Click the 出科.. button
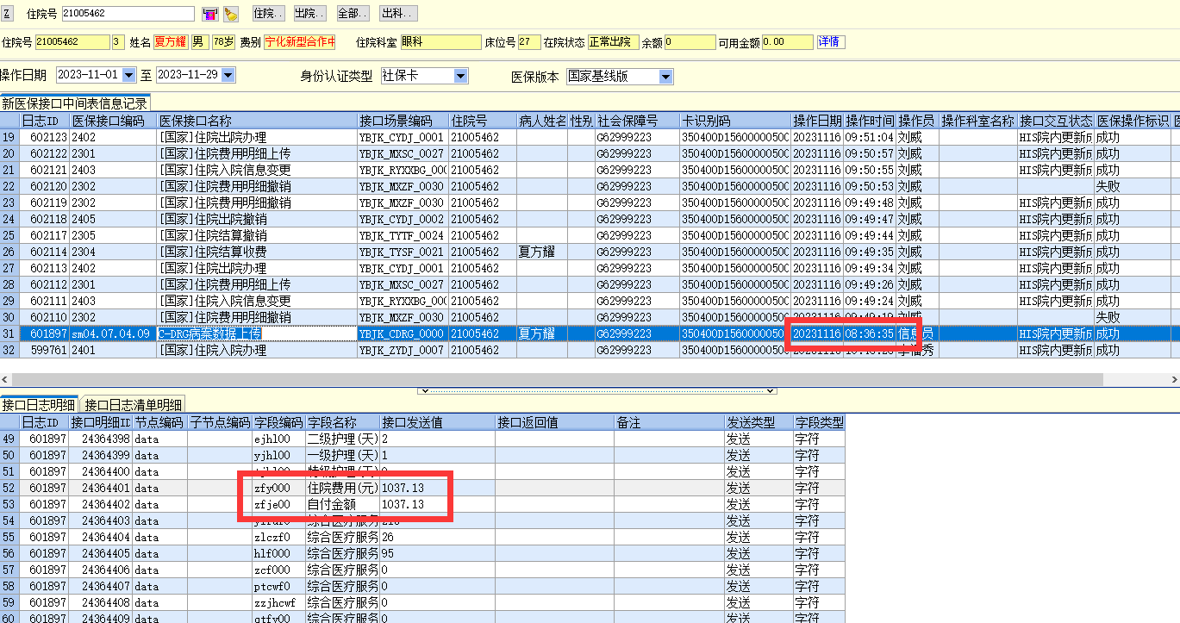The height and width of the screenshot is (623, 1180). pos(397,13)
